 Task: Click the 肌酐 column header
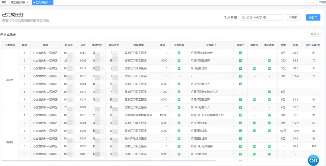point(295,45)
